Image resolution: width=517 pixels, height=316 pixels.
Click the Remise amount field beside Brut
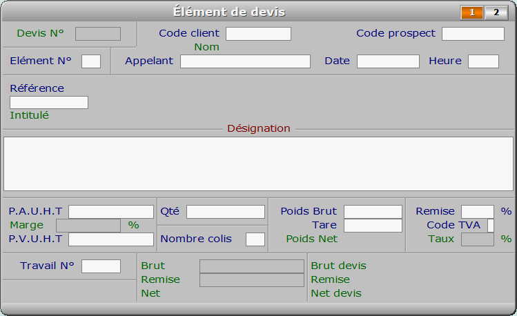click(x=252, y=280)
